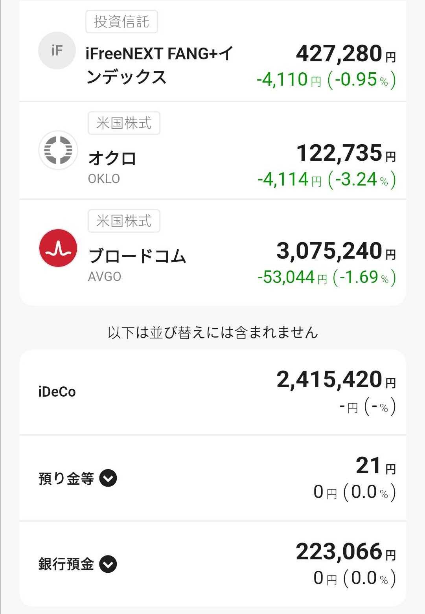
Task: Open the ブロードコム stock name
Action: pos(137,256)
